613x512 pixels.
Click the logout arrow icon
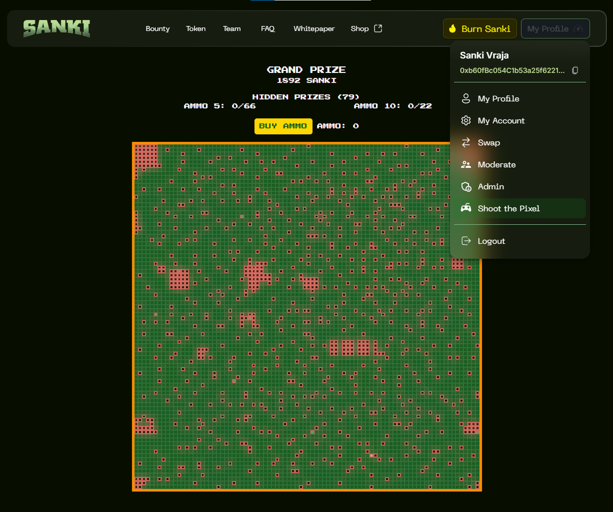pos(466,241)
